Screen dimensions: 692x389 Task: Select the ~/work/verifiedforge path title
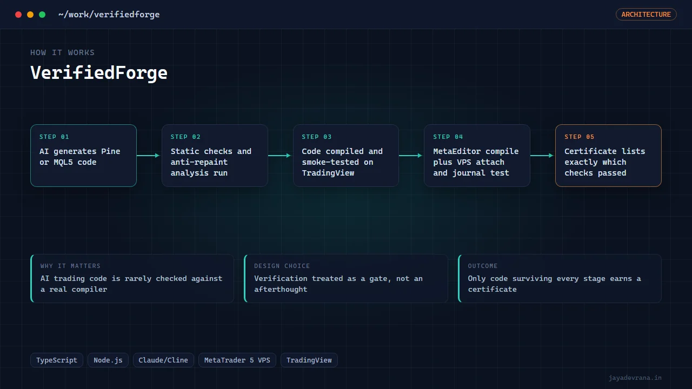click(x=109, y=15)
